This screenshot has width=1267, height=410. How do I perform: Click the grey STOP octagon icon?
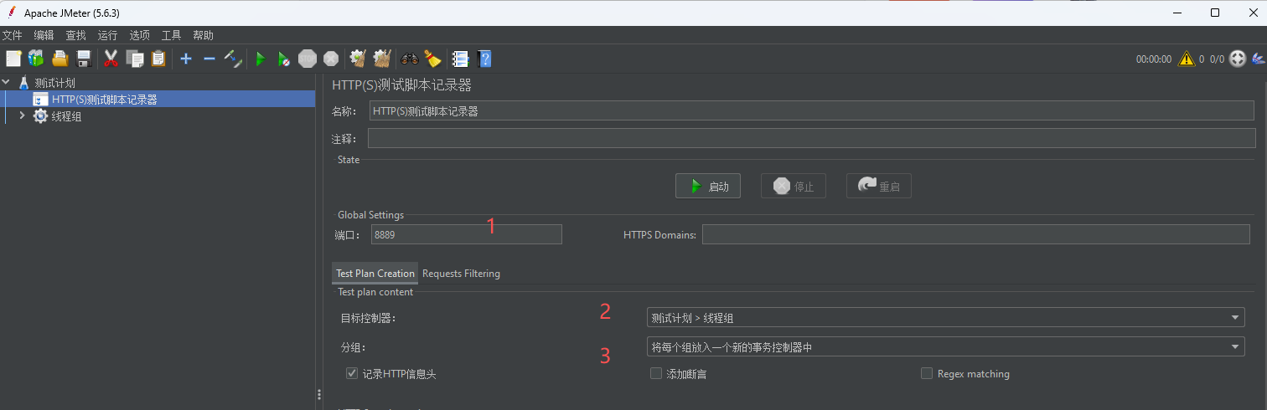coord(308,59)
